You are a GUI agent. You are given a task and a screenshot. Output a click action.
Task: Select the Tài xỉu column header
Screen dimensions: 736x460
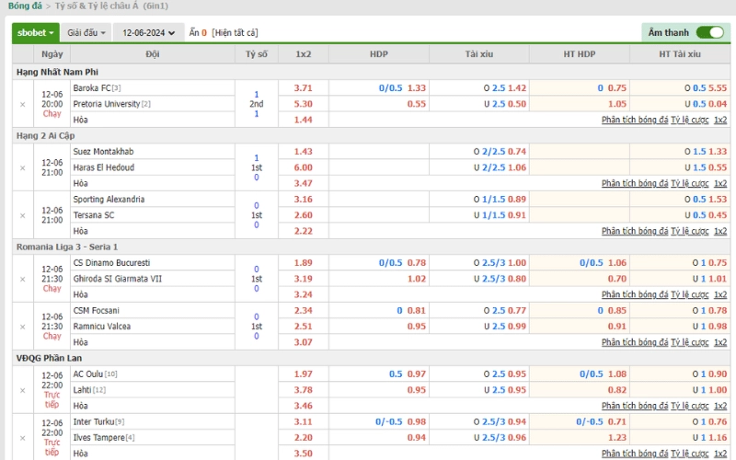click(x=478, y=54)
